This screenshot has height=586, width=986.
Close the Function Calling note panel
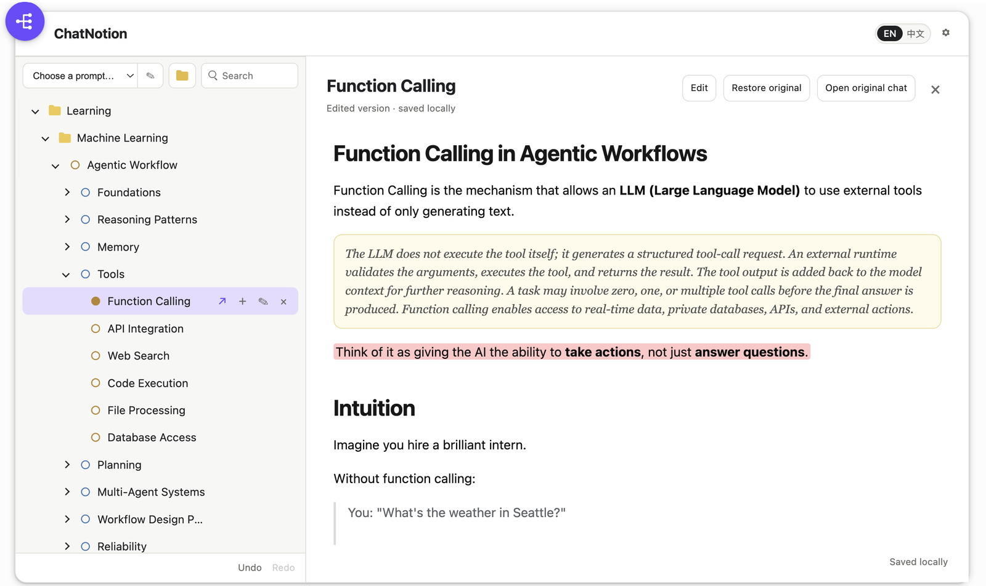pos(935,90)
